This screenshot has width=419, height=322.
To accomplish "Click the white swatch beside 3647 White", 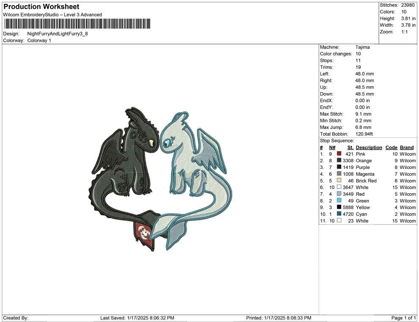I will tap(339, 187).
